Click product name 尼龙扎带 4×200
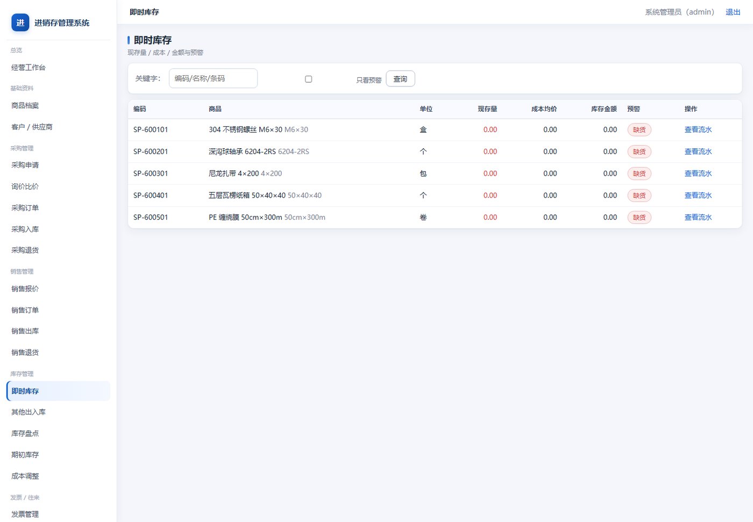 click(x=234, y=173)
